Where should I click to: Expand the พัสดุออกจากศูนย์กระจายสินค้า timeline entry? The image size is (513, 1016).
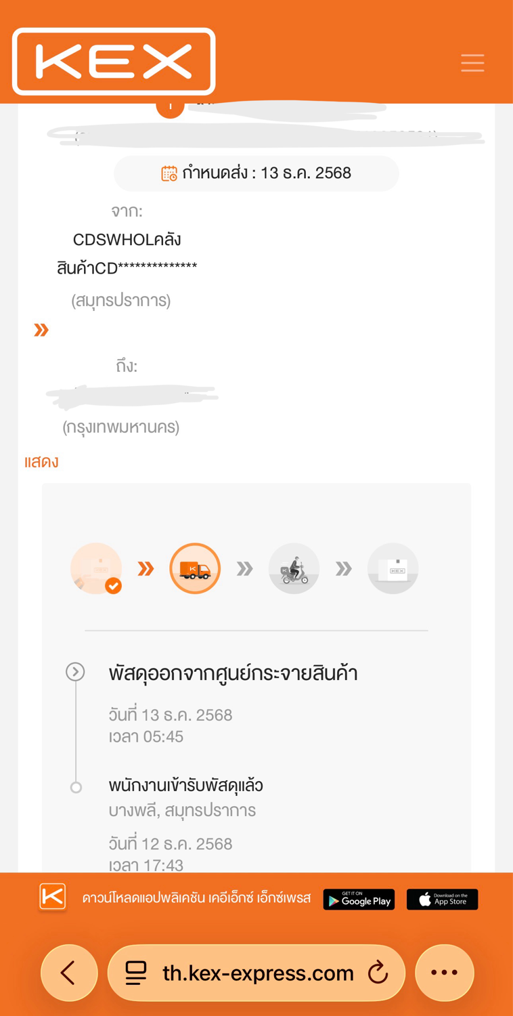tap(75, 672)
